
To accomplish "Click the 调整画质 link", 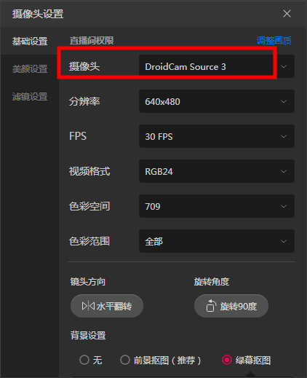I will [x=274, y=41].
